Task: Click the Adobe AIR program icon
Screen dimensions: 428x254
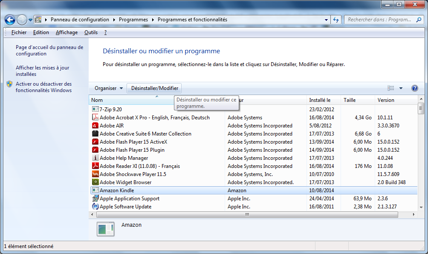Action: point(95,125)
